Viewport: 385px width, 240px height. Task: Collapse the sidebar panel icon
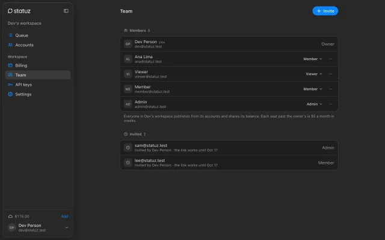(66, 11)
